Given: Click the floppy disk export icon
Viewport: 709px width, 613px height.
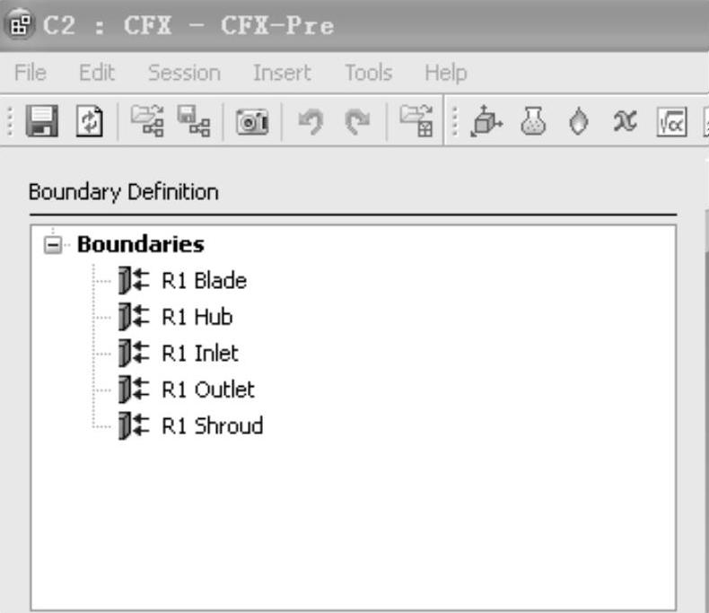Looking at the screenshot, I should pyautogui.click(x=194, y=120).
